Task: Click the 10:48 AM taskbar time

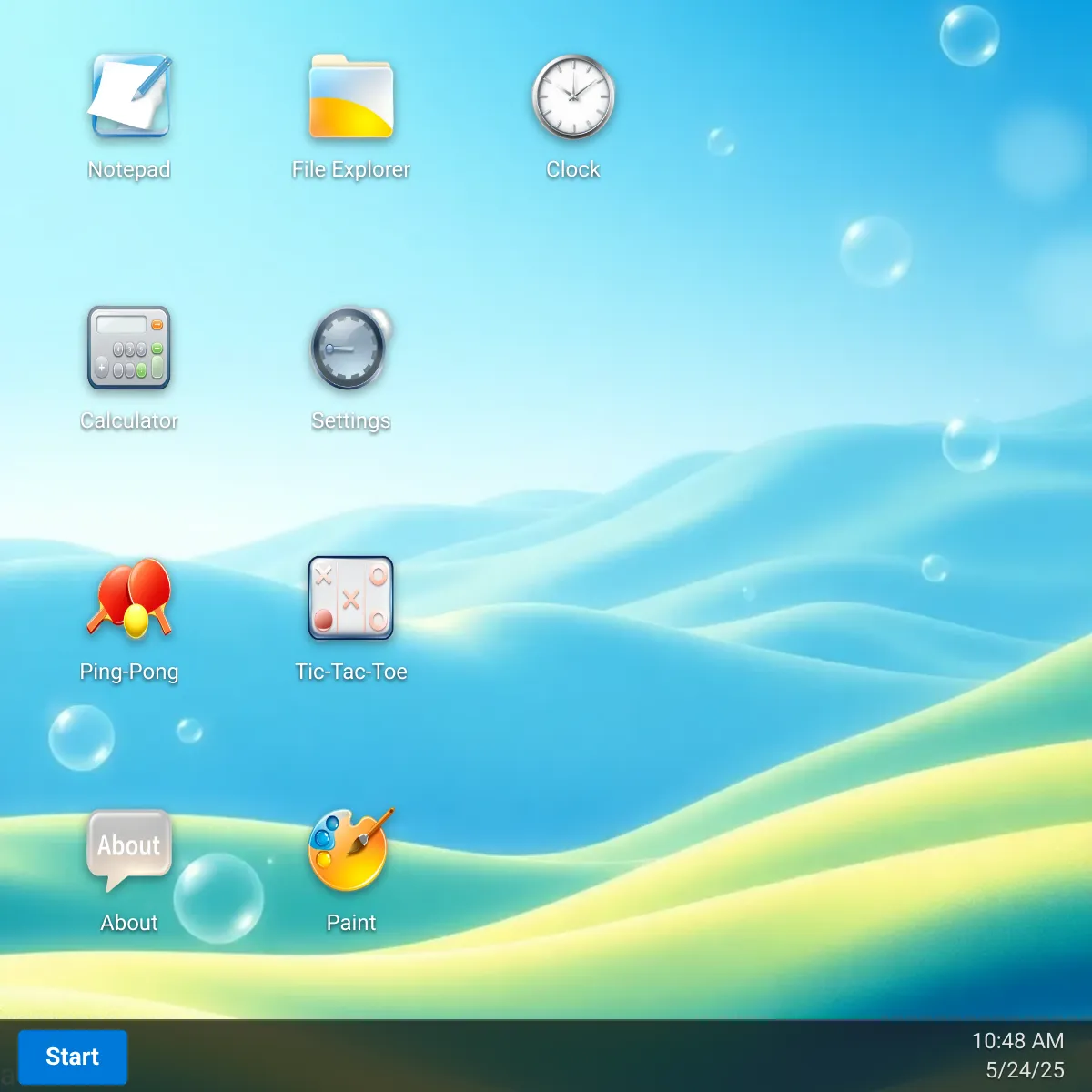Action: (x=1017, y=1041)
